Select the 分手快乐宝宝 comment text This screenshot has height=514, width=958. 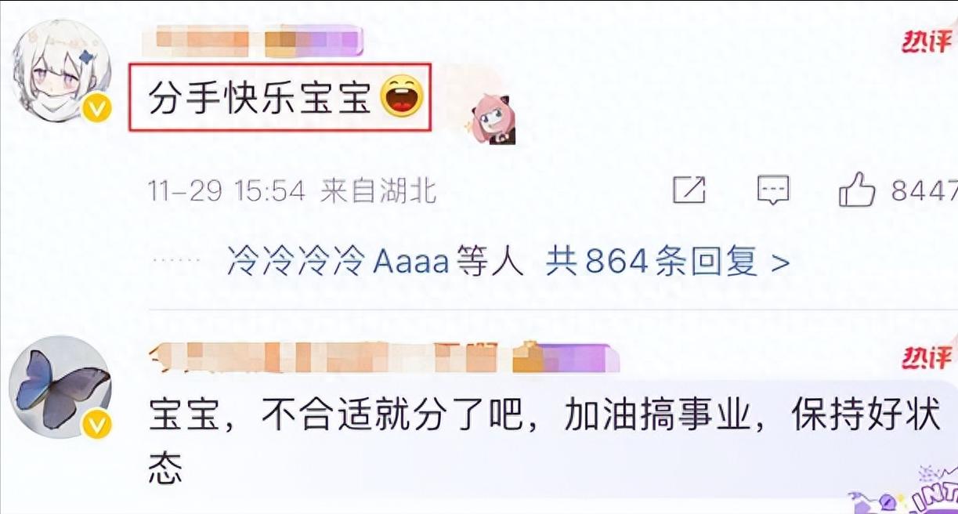[x=259, y=99]
